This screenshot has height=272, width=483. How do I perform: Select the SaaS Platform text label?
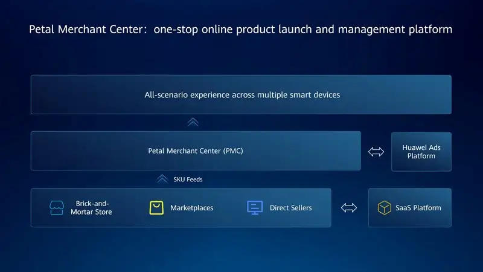pos(418,208)
